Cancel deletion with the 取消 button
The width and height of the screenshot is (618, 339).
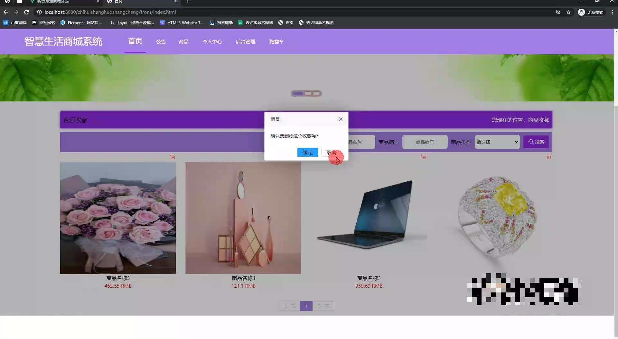[332, 152]
